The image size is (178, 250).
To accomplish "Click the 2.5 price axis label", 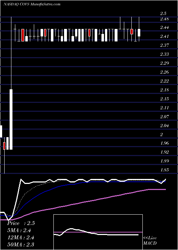I will click(x=163, y=14).
